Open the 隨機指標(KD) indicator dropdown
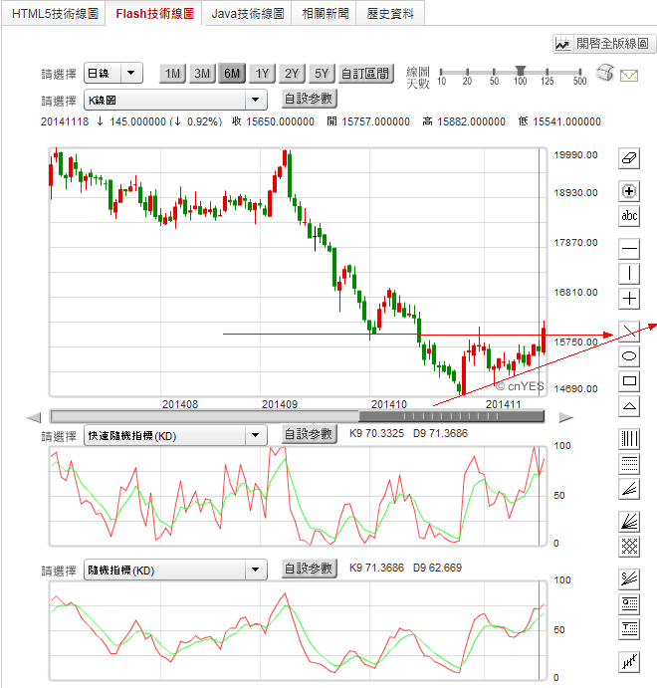 (x=175, y=570)
